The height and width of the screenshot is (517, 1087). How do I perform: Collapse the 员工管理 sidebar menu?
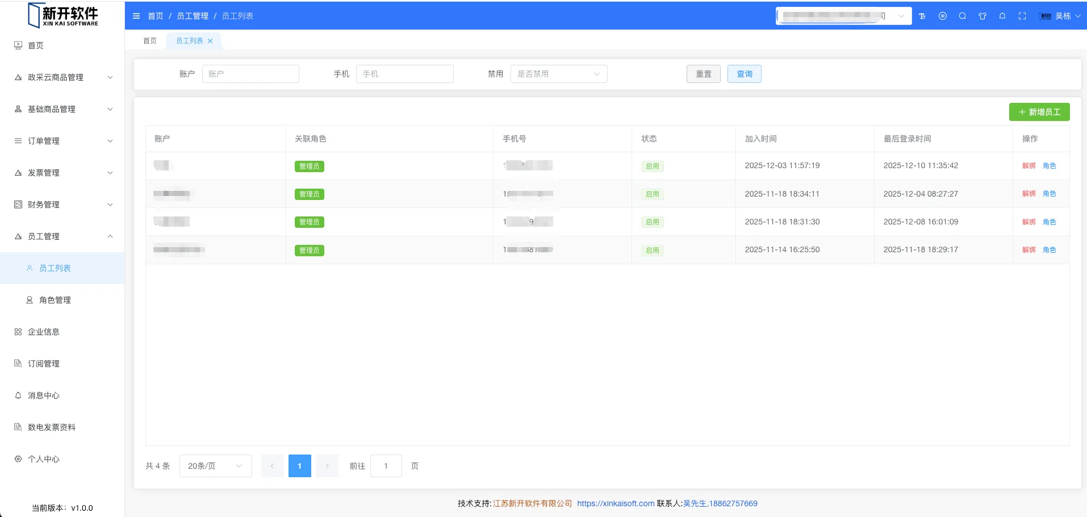click(x=62, y=236)
